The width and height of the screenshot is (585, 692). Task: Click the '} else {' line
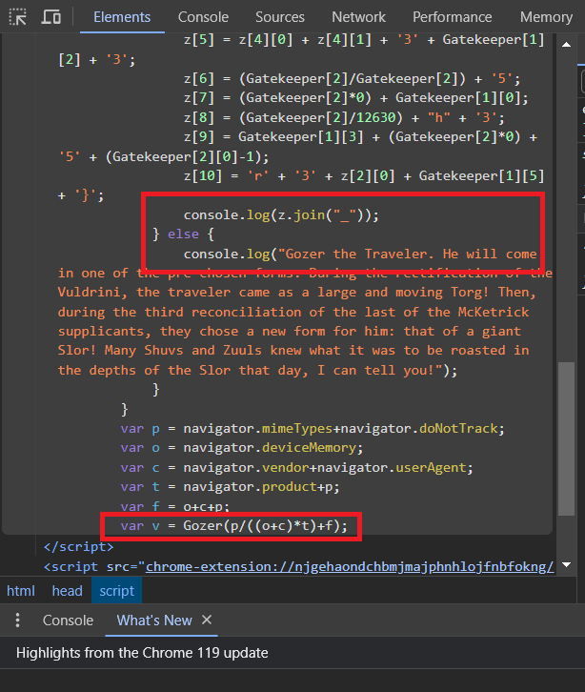183,234
